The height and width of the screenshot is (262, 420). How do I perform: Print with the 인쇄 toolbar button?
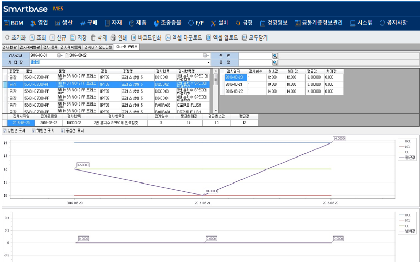pos(119,38)
